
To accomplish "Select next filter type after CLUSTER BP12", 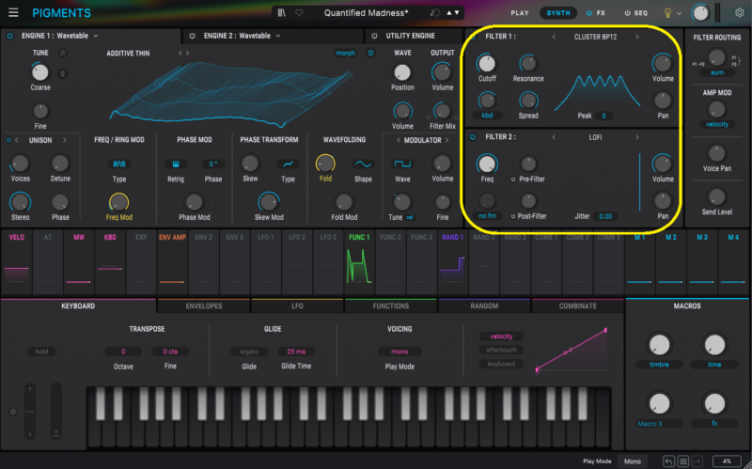I will 637,37.
